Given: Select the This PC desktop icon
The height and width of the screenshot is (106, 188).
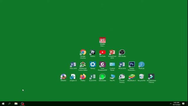Looking at the screenshot, I should tap(112, 78).
